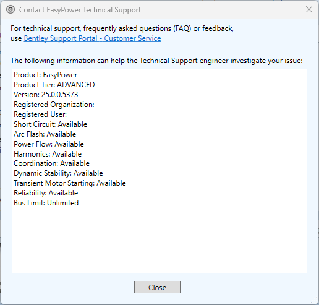Click the Power Flow: Available line

click(49, 144)
